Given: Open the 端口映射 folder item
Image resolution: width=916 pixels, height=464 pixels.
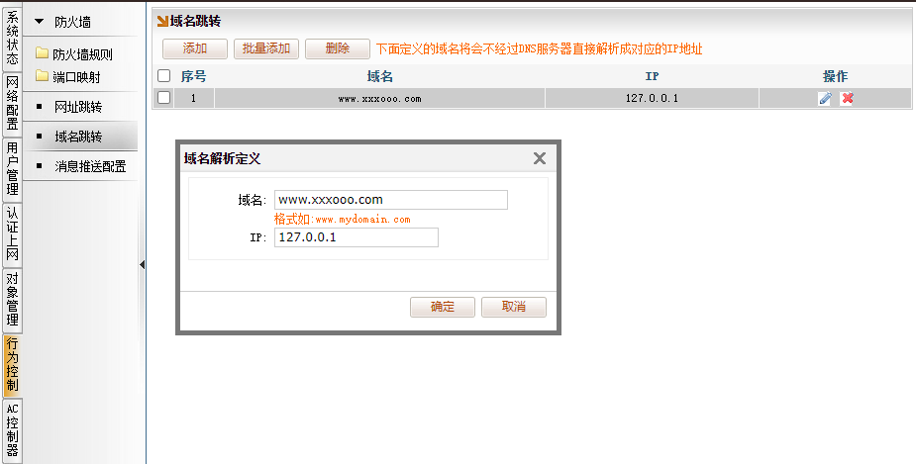Looking at the screenshot, I should point(75,76).
